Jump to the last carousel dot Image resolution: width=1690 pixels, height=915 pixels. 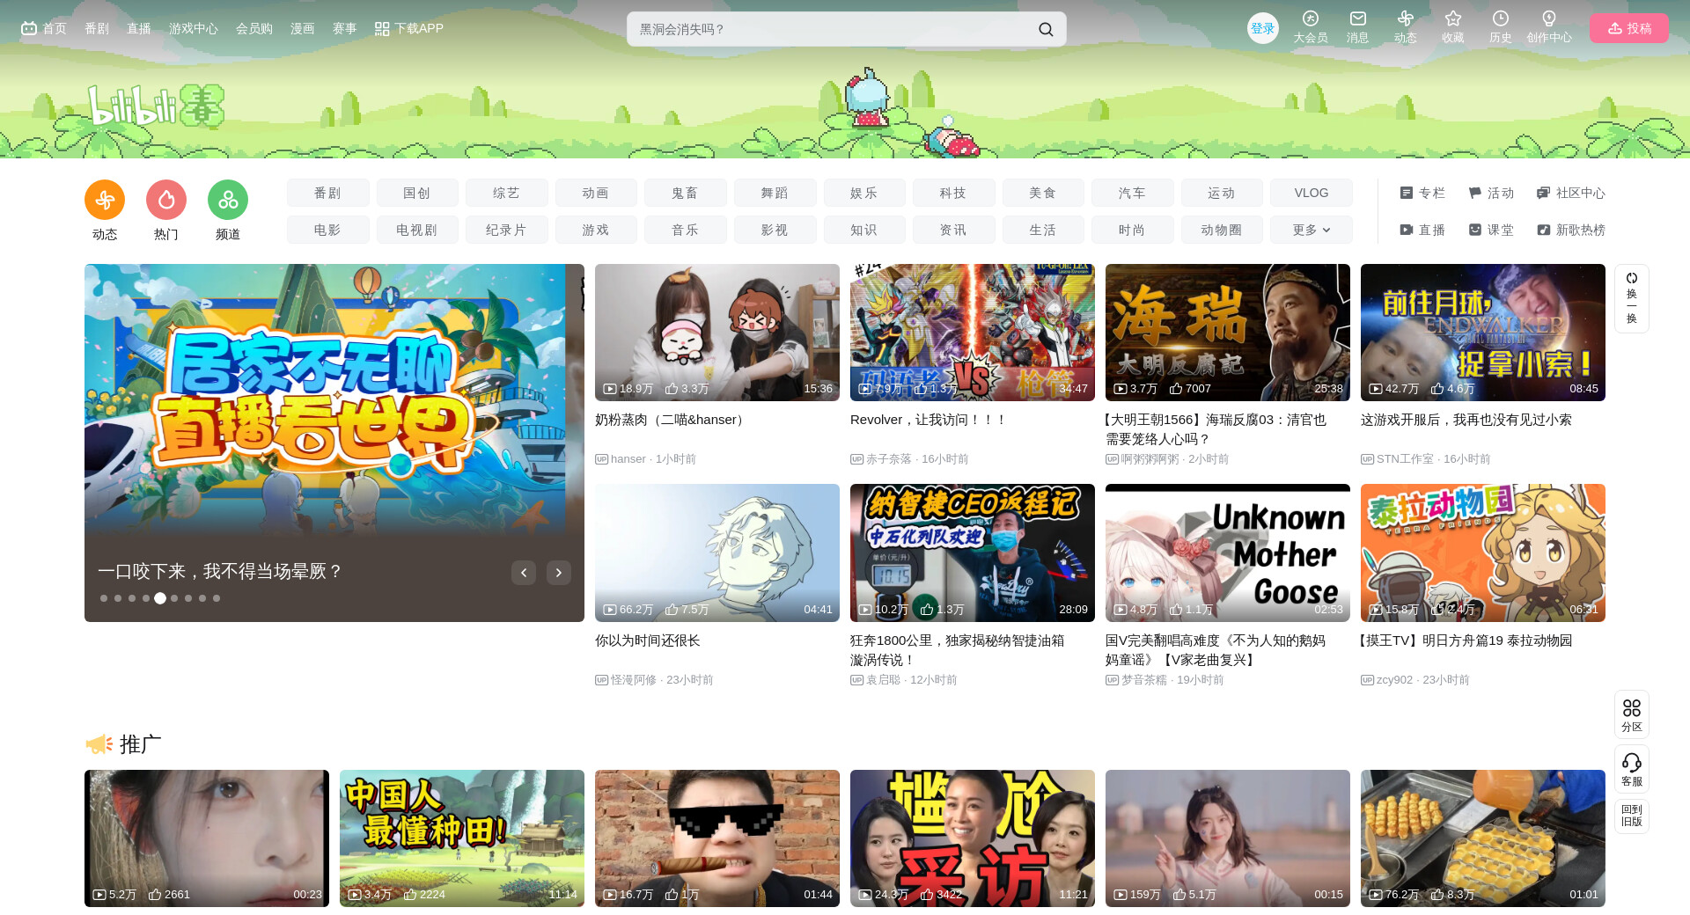(217, 598)
